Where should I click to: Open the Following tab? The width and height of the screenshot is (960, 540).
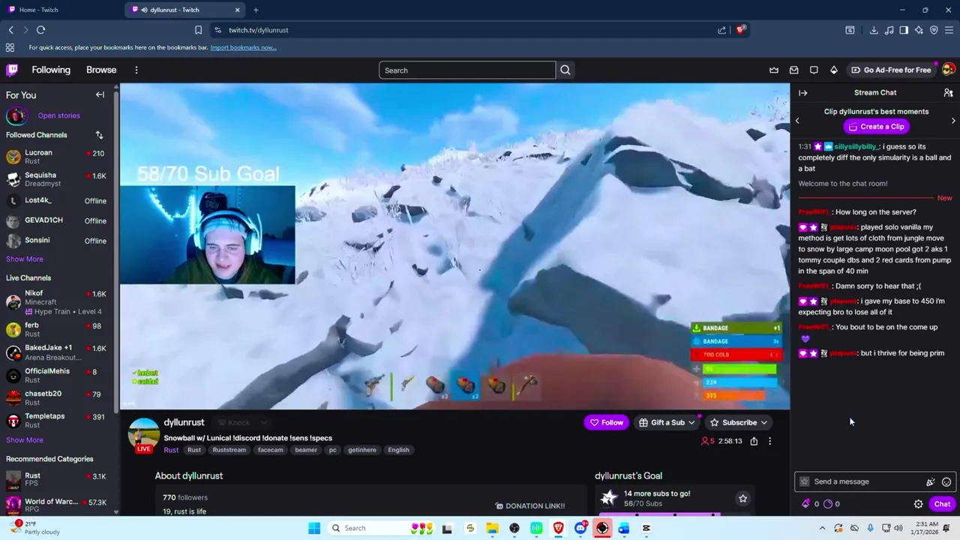[51, 70]
